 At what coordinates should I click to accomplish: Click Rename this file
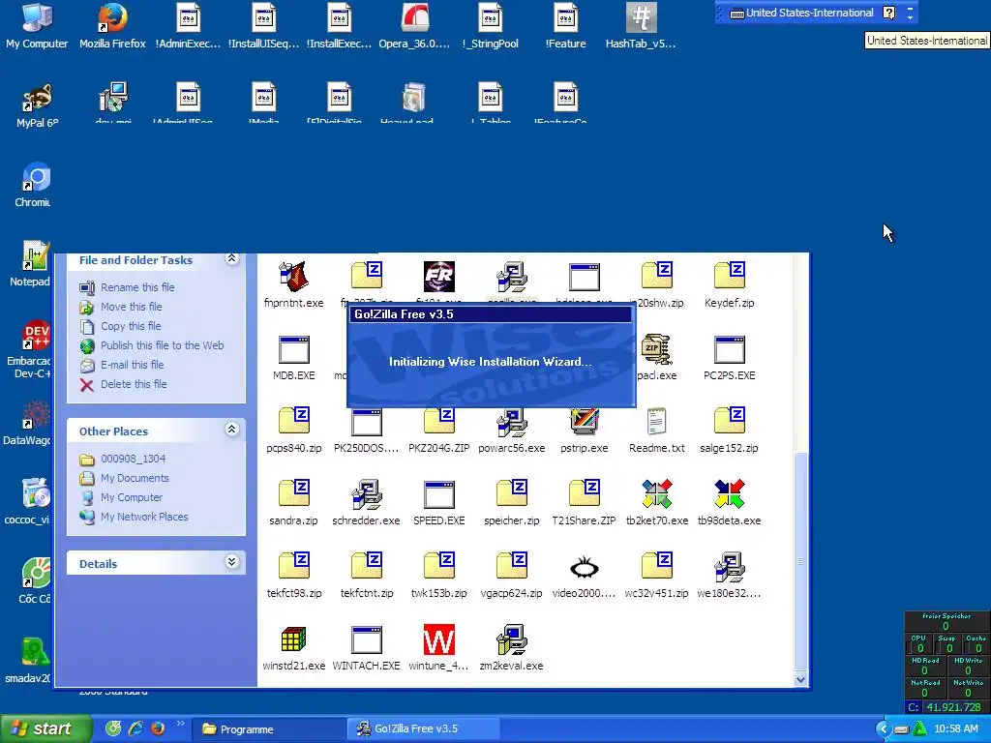[x=137, y=287]
